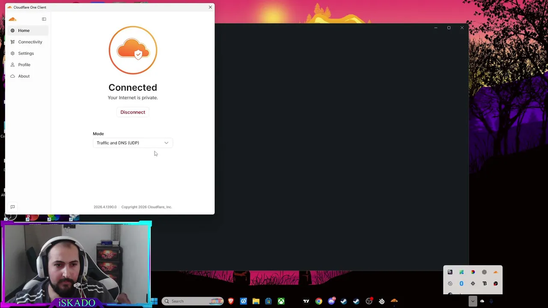Click the green-blue blocks tray overflow icon
The height and width of the screenshot is (308, 548).
pos(462,272)
